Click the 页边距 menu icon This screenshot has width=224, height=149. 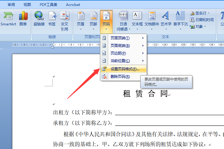[104, 53]
